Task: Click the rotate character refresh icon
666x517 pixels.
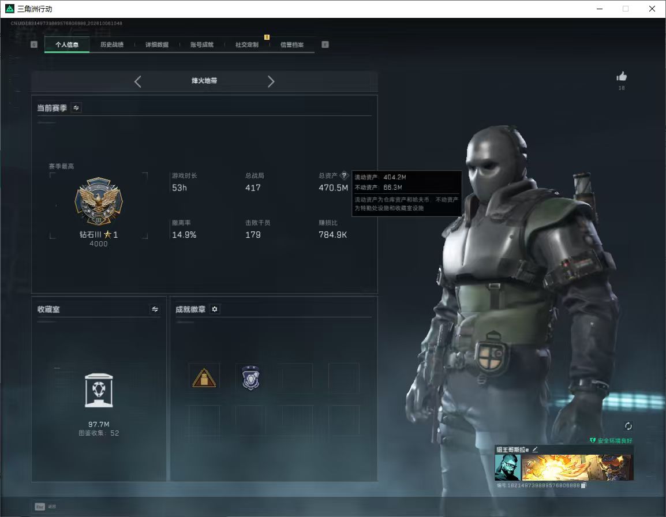Action: point(628,426)
